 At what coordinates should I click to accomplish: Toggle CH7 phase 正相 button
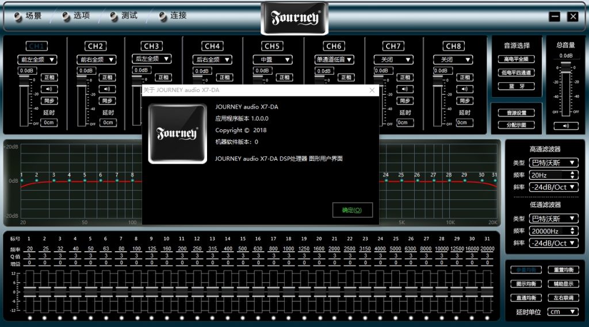point(404,78)
